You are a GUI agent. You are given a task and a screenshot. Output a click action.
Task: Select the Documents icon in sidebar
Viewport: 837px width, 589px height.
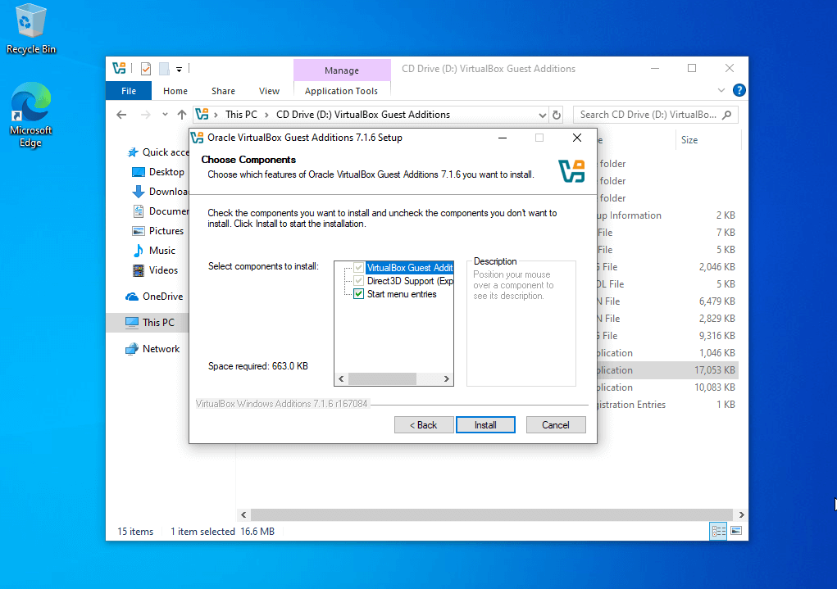(x=139, y=211)
